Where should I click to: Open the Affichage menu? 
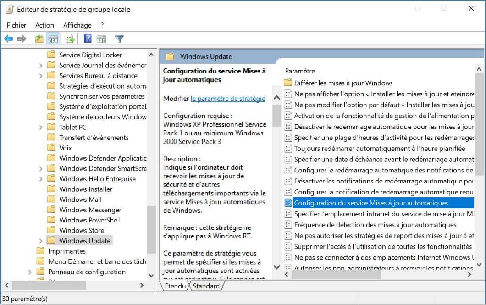(77, 25)
